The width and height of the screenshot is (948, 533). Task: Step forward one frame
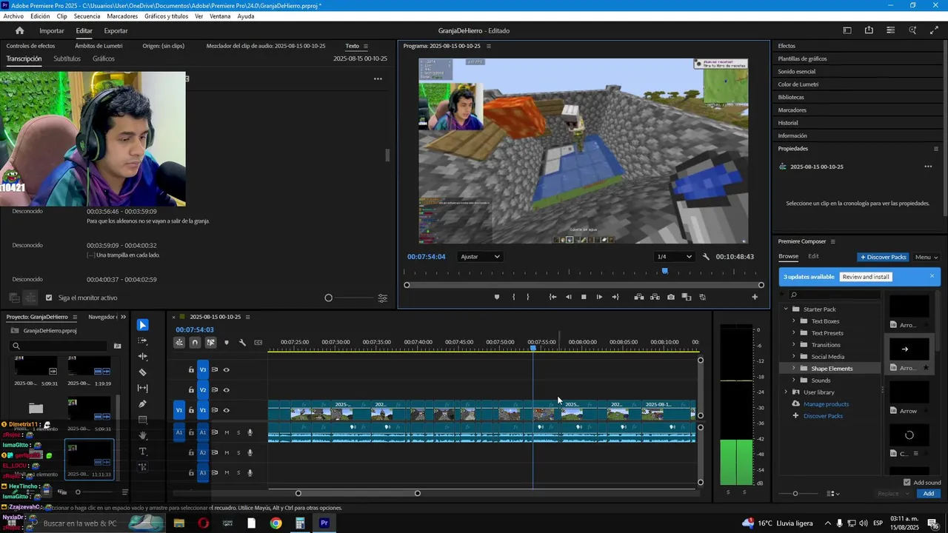(599, 297)
